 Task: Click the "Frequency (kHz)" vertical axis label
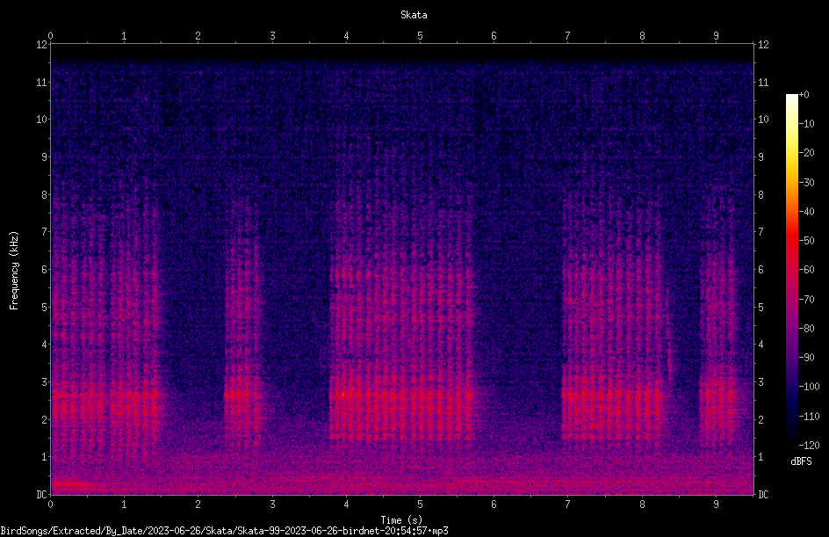tap(14, 271)
